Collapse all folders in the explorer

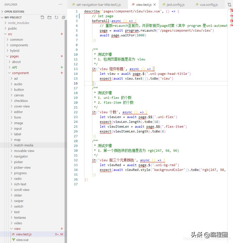(63, 17)
